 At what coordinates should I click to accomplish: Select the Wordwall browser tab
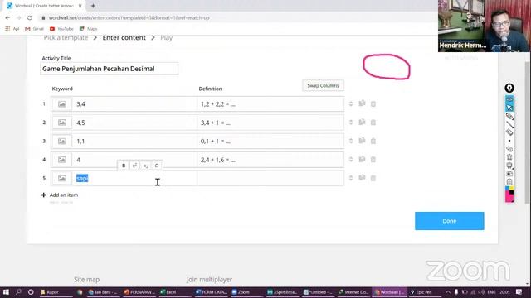click(43, 6)
